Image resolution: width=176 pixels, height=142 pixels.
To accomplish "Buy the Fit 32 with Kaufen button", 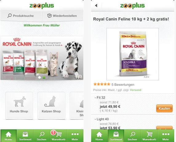I will (x=164, y=108).
